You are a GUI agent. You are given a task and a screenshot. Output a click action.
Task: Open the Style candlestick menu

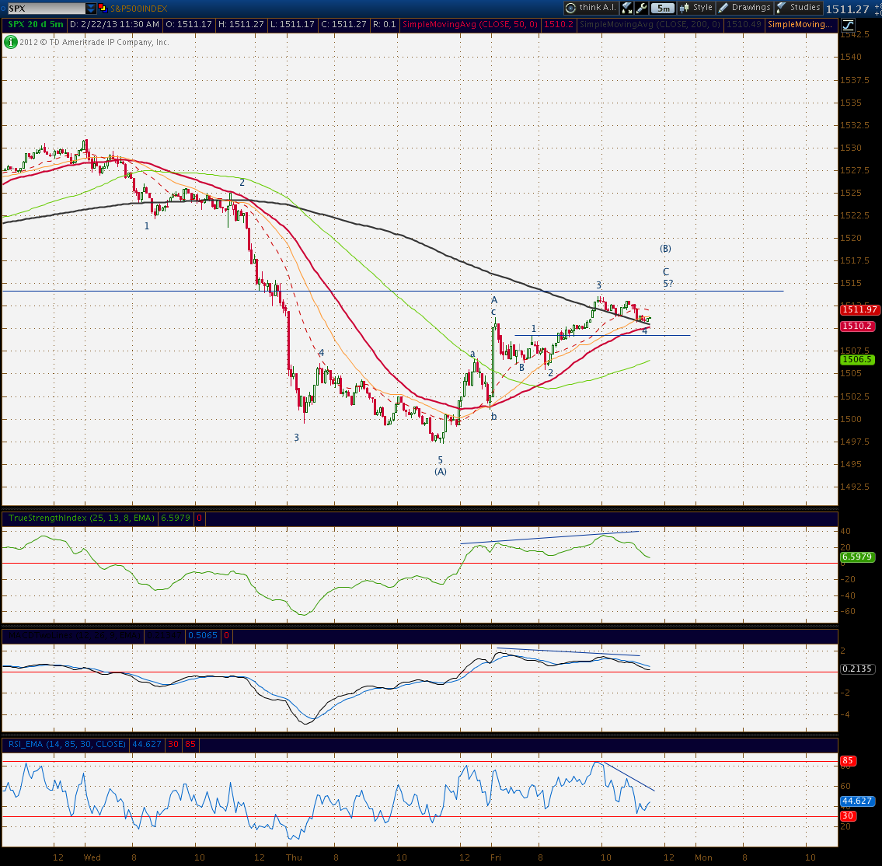696,8
